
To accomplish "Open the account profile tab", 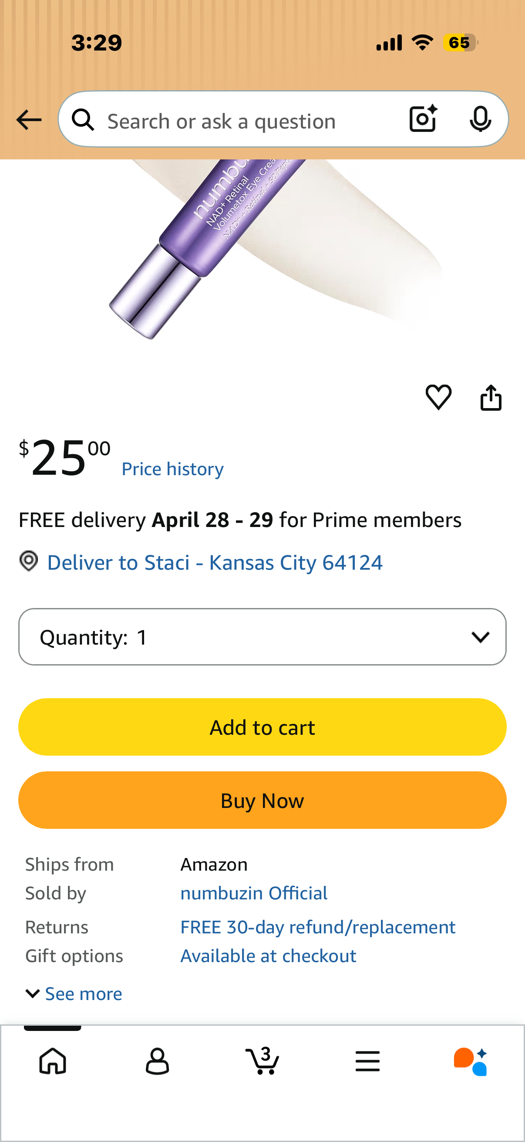I will pos(157,1061).
